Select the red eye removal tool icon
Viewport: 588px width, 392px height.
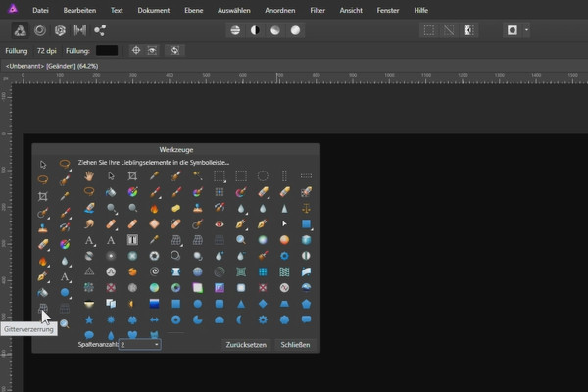click(219, 223)
